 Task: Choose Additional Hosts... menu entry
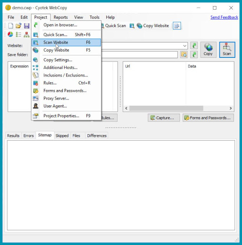tap(66, 67)
